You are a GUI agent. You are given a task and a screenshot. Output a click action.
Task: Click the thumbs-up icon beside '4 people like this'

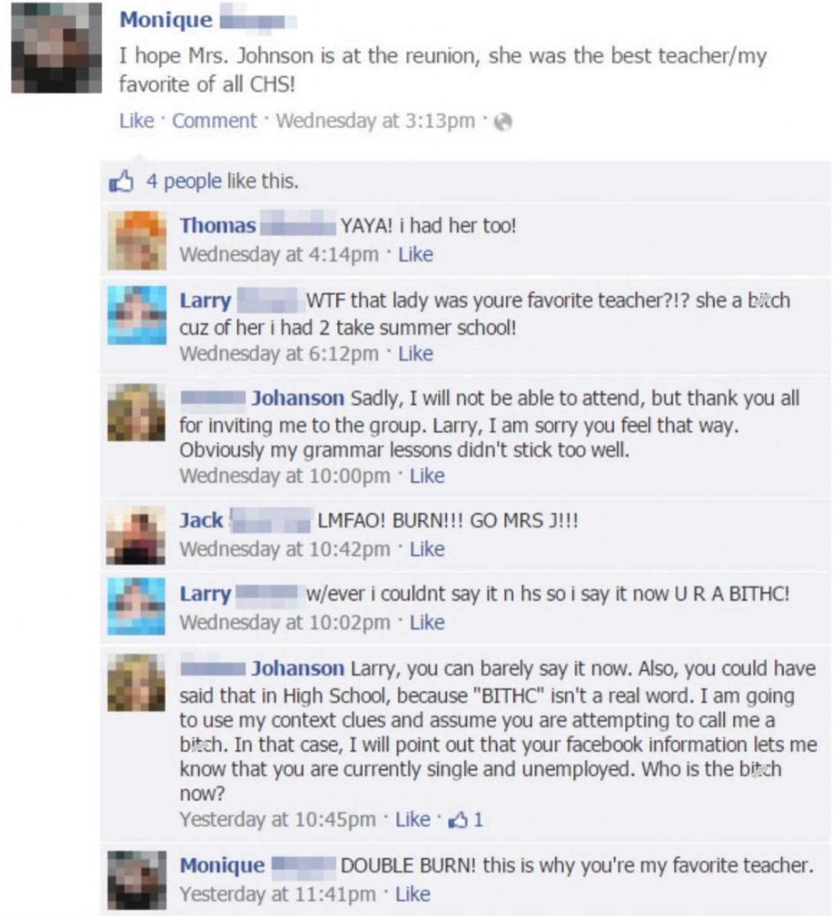[x=121, y=181]
